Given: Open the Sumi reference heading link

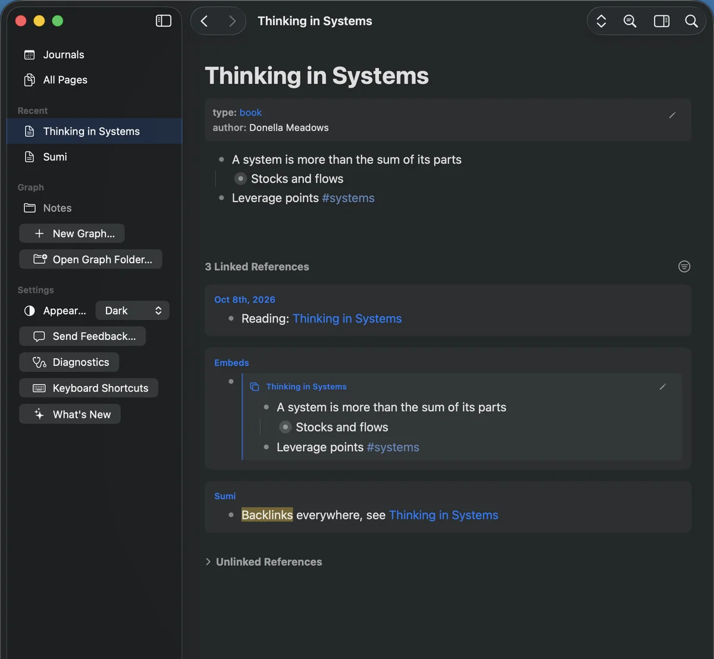Looking at the screenshot, I should pyautogui.click(x=225, y=496).
